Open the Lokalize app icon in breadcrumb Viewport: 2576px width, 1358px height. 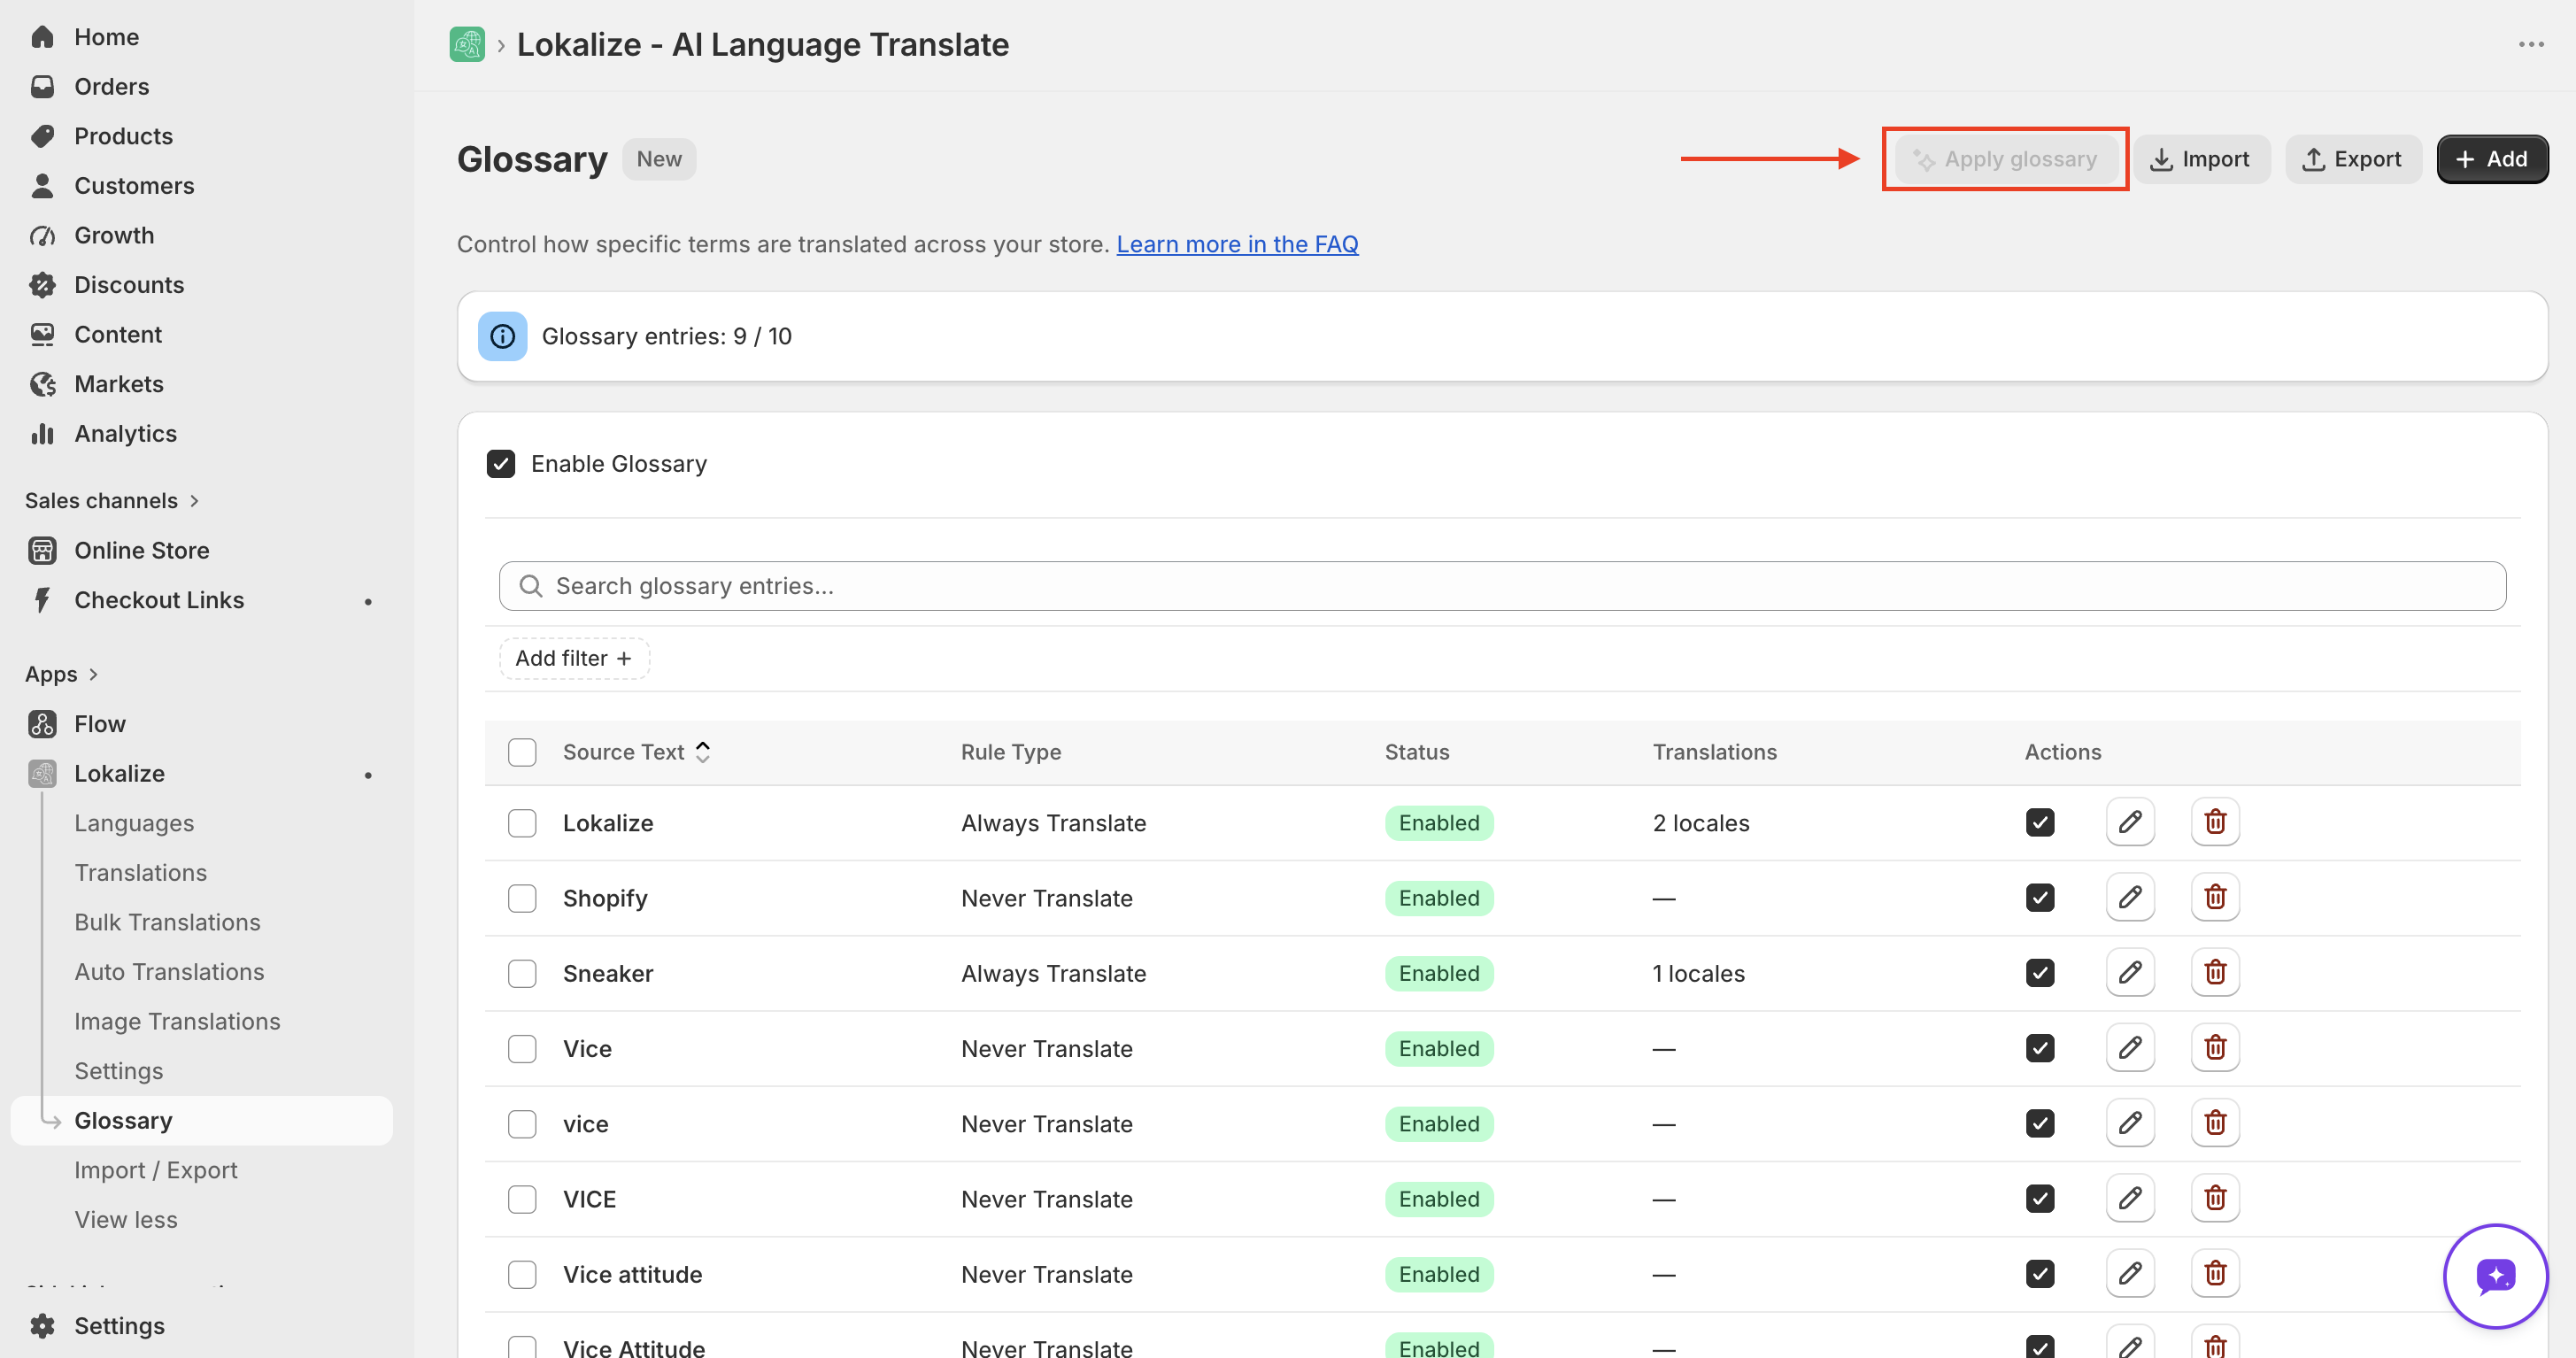pyautogui.click(x=467, y=44)
